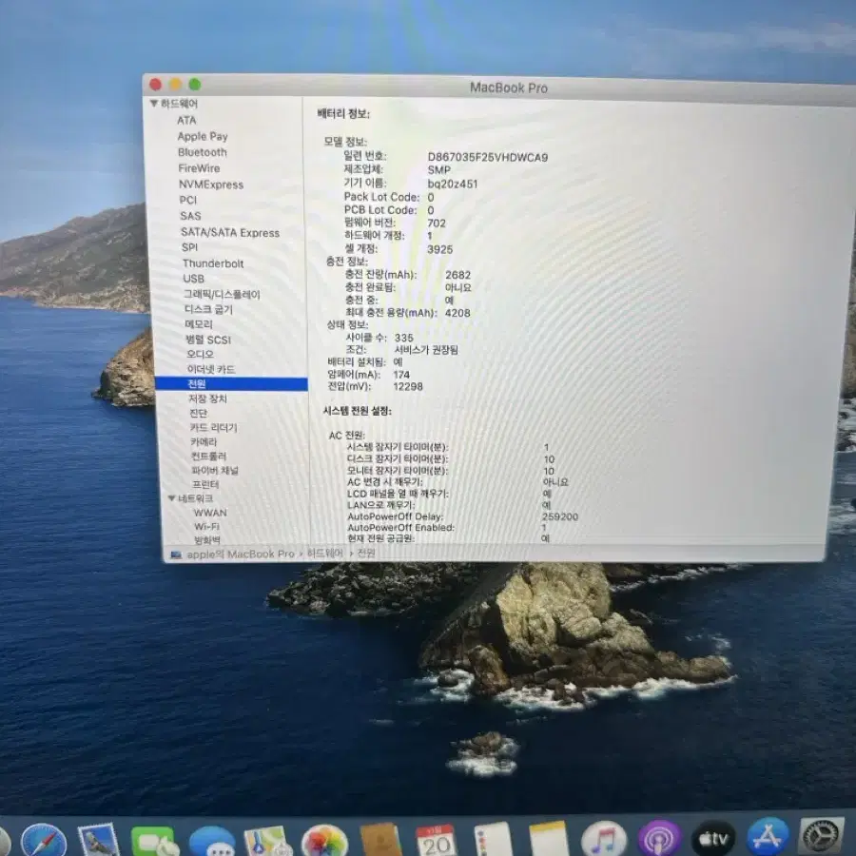Open 그래픽/디스플레이 in the sidebar

(222, 294)
